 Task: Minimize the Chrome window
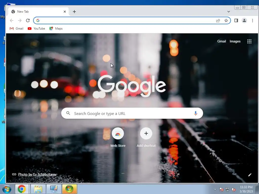point(237,7)
